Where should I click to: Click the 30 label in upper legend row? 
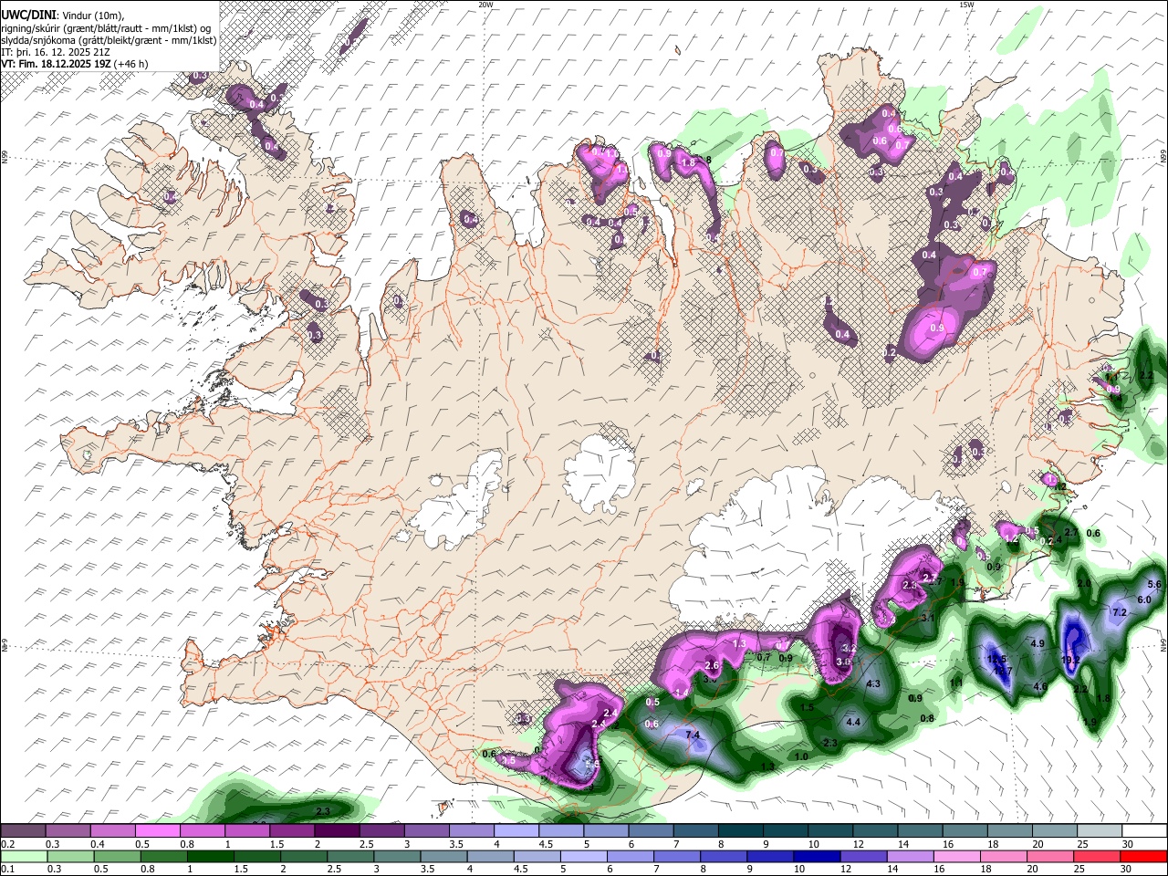1127,845
